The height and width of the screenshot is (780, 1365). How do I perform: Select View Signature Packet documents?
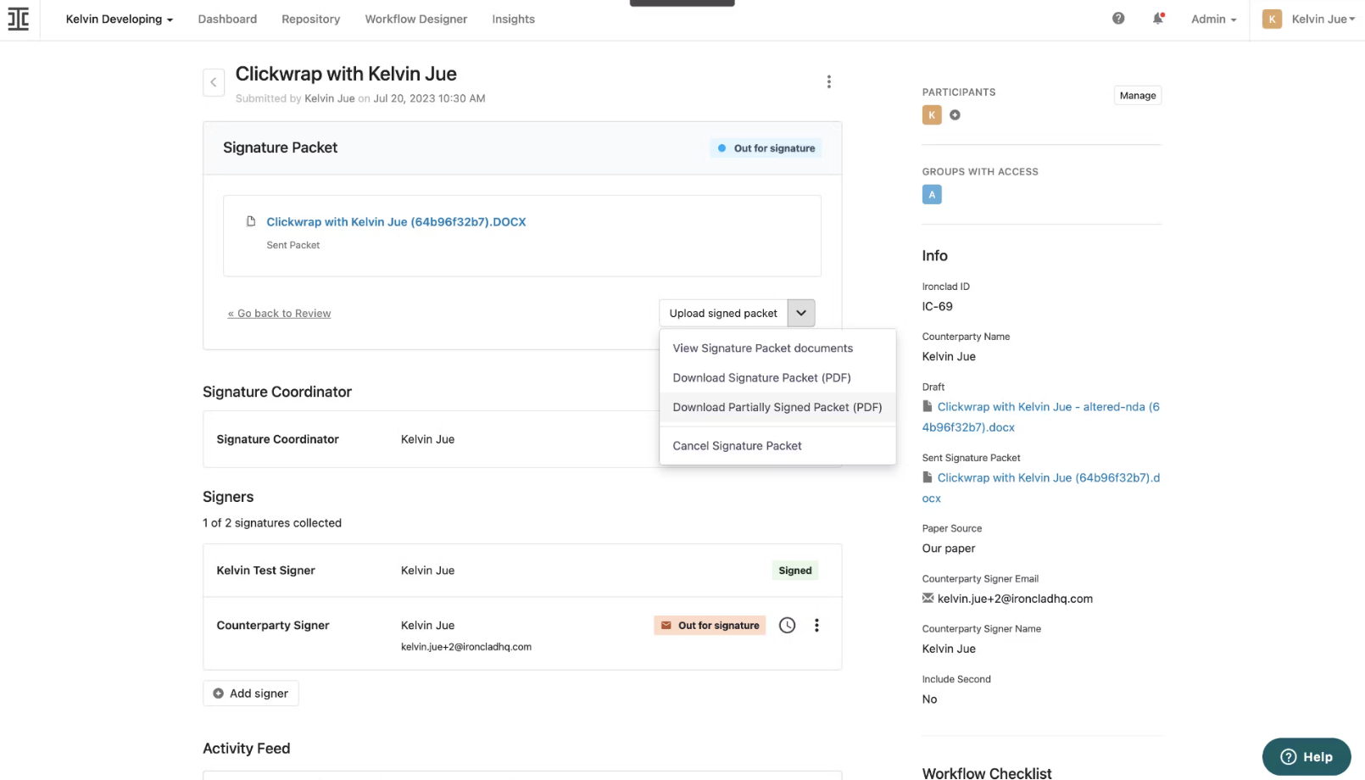click(x=777, y=348)
